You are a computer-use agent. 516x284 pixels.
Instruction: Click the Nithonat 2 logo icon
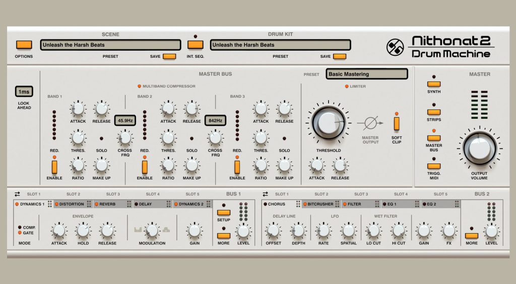[x=395, y=47]
